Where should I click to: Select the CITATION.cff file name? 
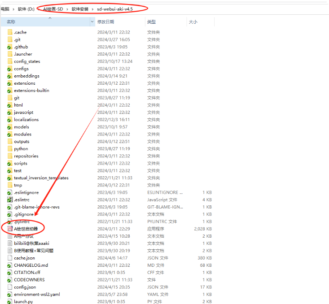27,273
